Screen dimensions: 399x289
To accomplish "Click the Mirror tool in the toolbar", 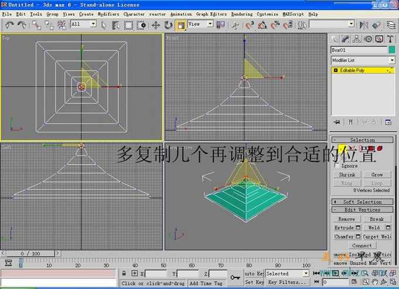I will 363,25.
